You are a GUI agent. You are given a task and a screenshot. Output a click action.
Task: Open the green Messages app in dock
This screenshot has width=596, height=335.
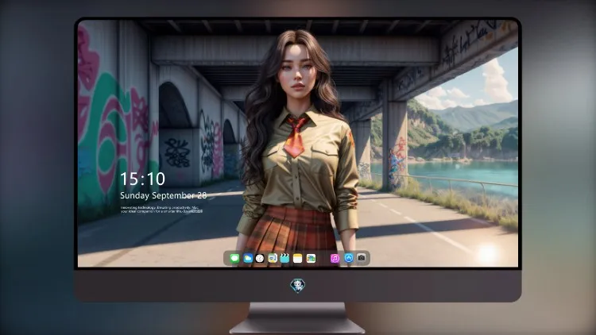pos(234,258)
